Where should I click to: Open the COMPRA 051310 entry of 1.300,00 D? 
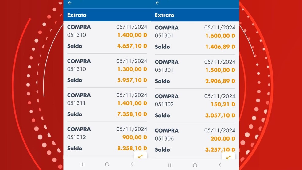pos(107,71)
